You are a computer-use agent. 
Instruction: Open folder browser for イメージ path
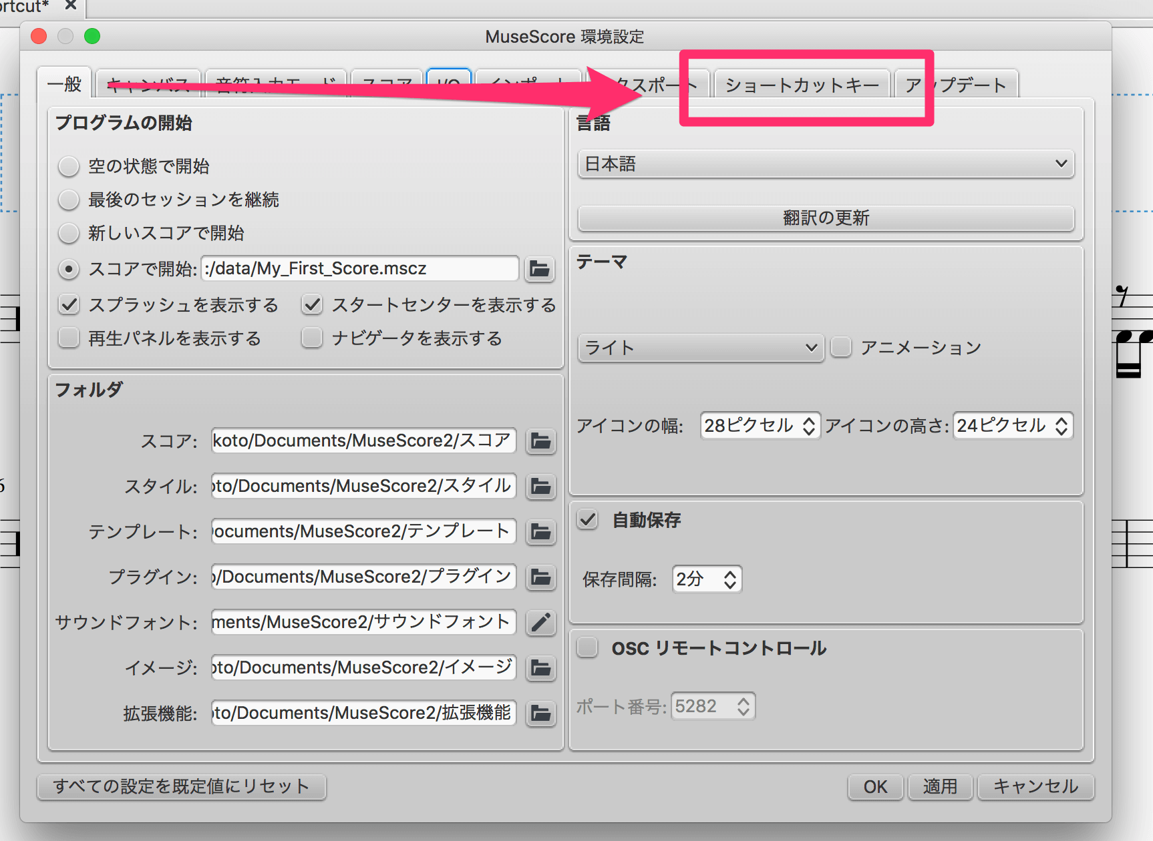click(x=540, y=668)
